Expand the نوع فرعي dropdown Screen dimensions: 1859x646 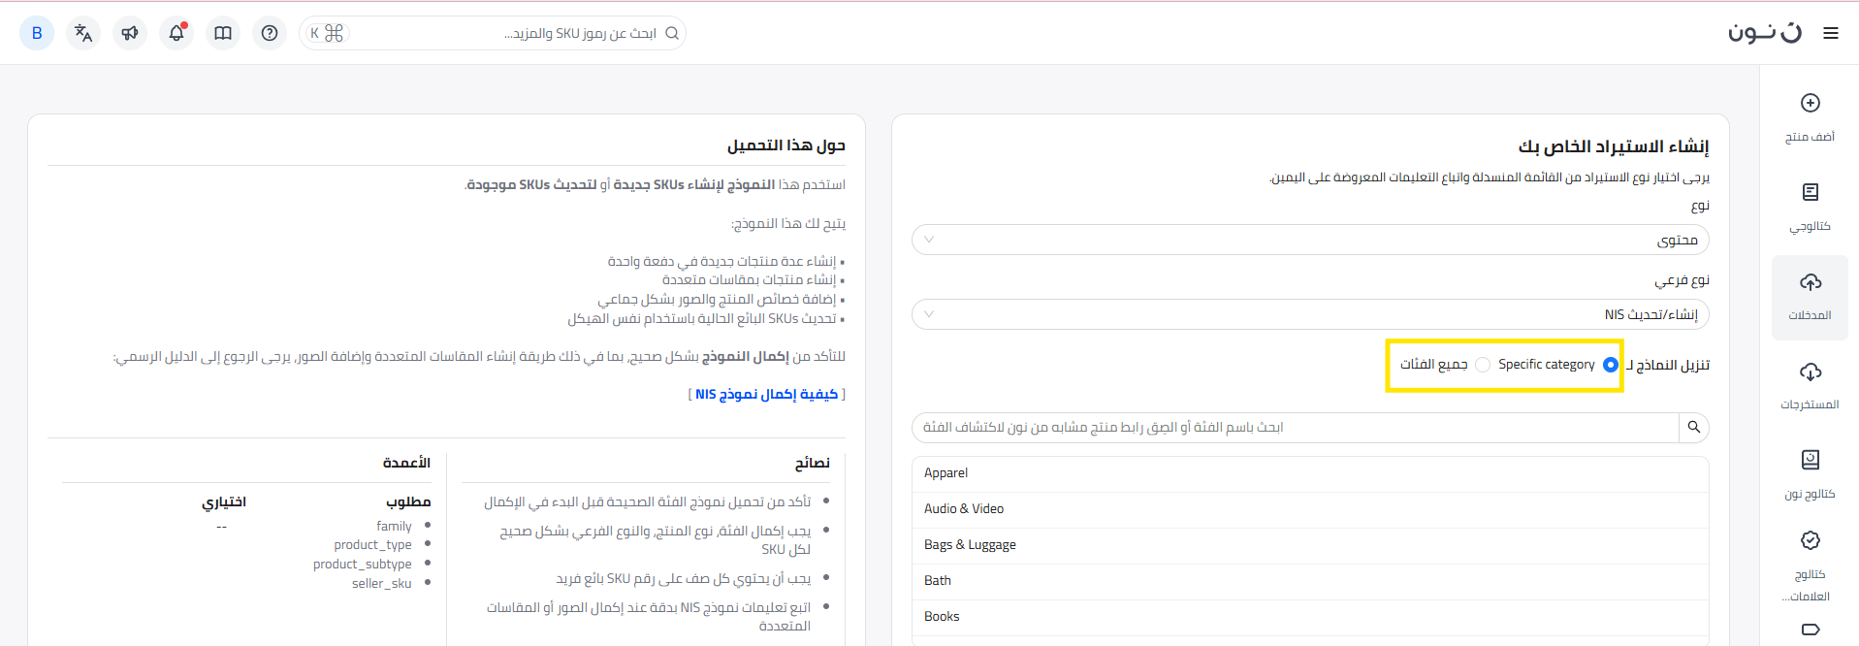(1309, 314)
